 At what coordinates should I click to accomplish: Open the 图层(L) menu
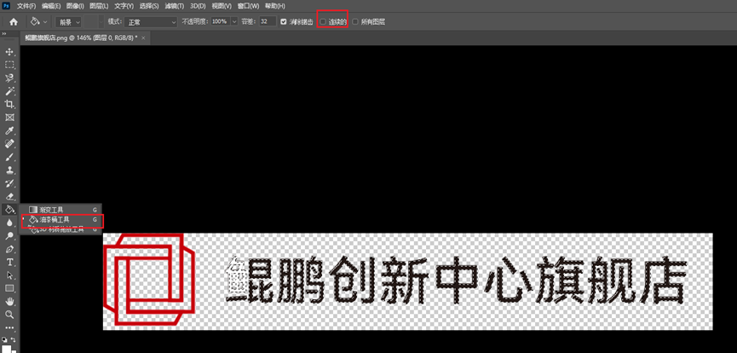(99, 6)
